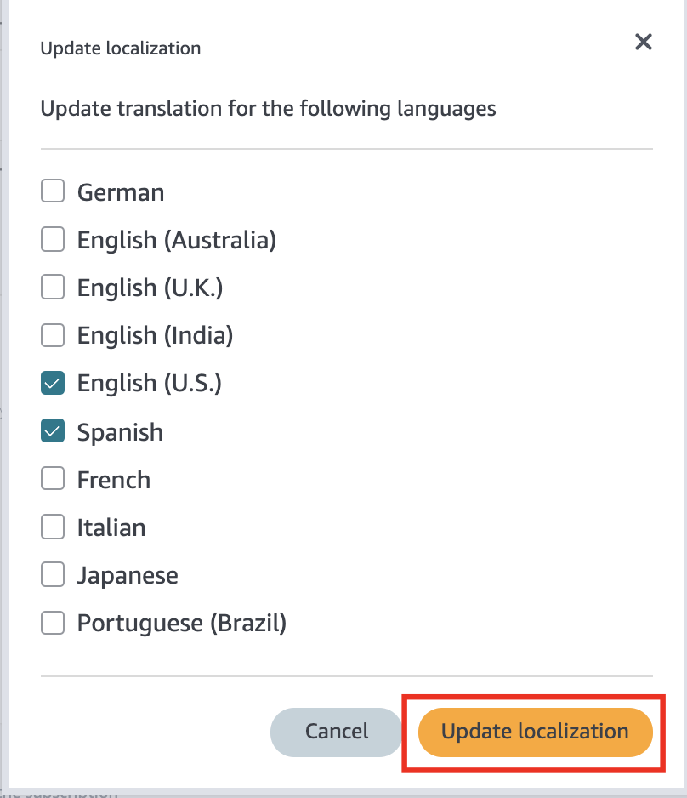Click the Update localization dialog title

point(120,48)
